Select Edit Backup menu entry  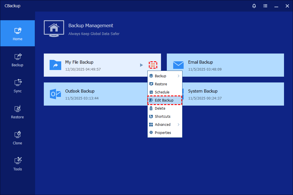click(164, 100)
